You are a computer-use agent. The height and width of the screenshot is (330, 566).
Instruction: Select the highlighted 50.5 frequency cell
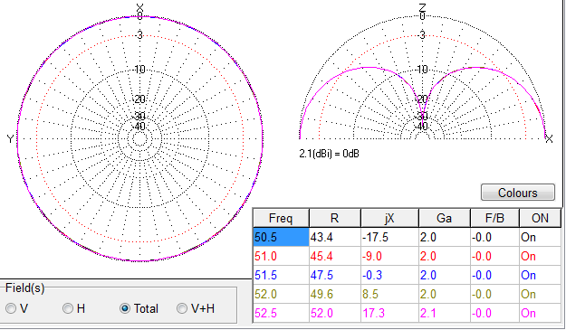(x=281, y=237)
